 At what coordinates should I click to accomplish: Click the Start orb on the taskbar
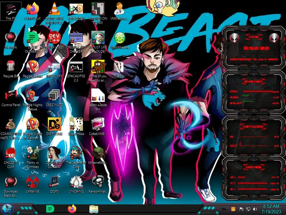click(x=7, y=209)
